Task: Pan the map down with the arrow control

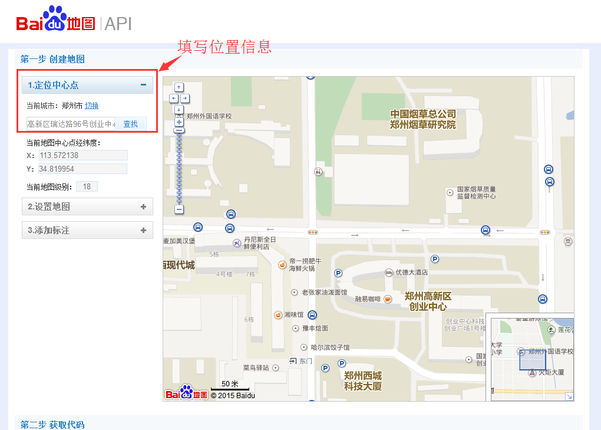Action: (x=179, y=109)
